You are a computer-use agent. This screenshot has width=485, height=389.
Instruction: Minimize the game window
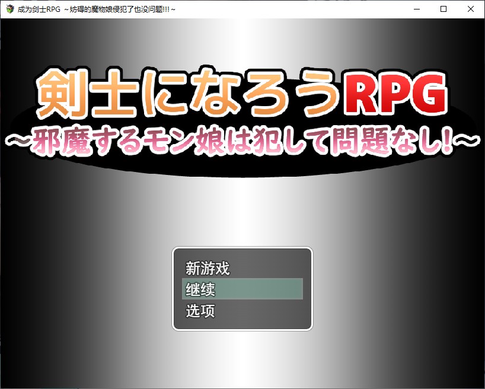pos(417,9)
